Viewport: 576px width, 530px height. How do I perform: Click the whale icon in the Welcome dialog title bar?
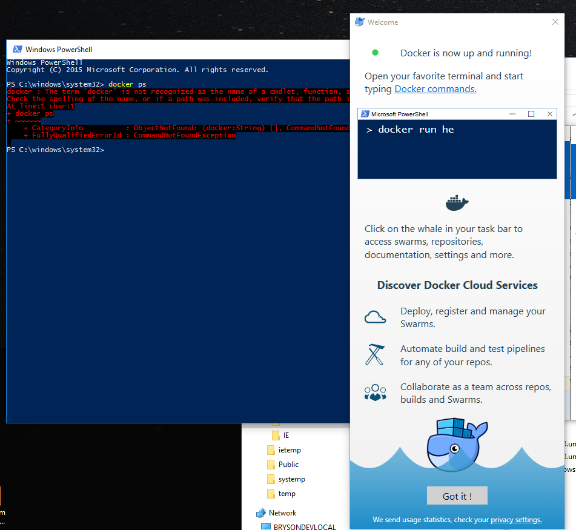point(360,22)
